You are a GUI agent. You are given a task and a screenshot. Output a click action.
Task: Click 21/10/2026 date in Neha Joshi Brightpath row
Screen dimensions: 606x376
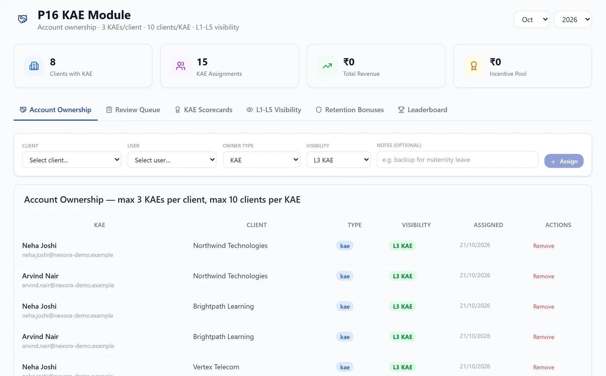(475, 306)
